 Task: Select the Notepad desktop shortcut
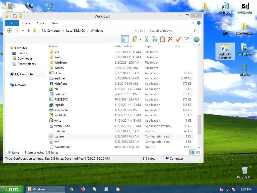tap(225, 8)
